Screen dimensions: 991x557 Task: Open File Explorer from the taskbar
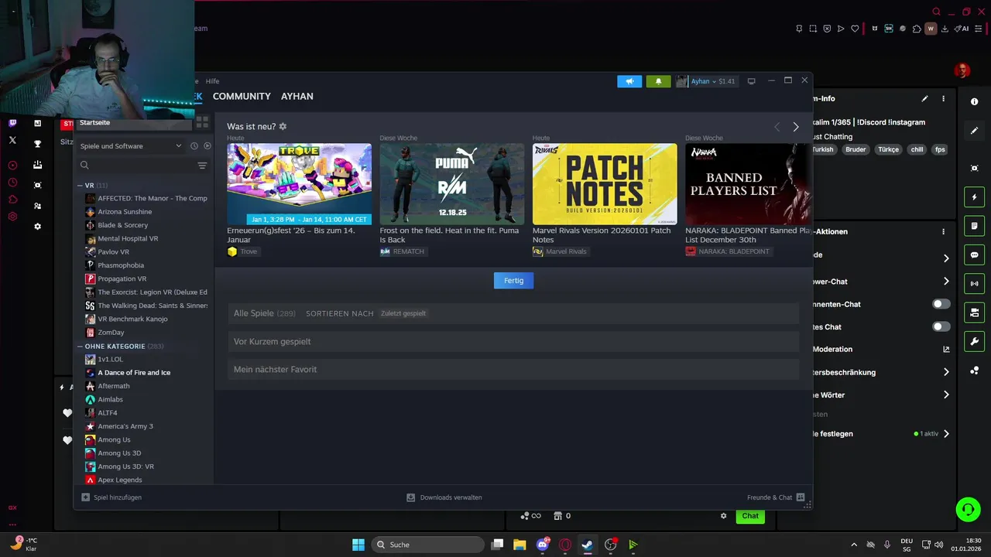[x=520, y=545]
